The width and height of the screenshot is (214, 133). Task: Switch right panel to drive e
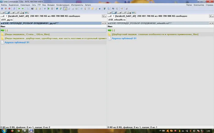pyautogui.click(x=119, y=13)
